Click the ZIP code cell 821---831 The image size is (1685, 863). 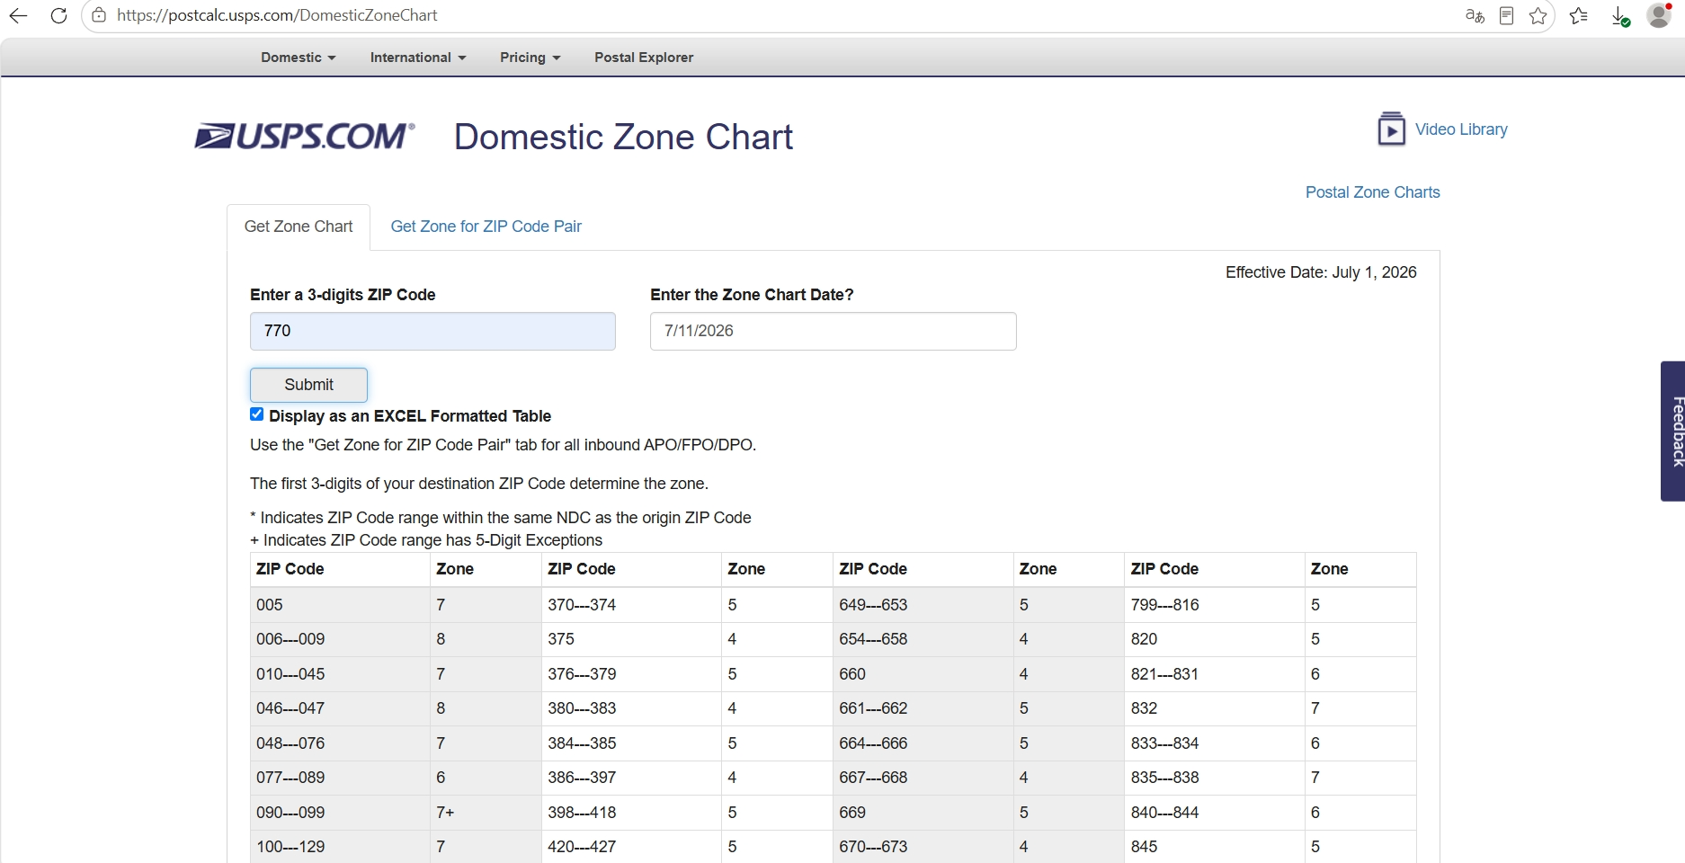(x=1214, y=674)
